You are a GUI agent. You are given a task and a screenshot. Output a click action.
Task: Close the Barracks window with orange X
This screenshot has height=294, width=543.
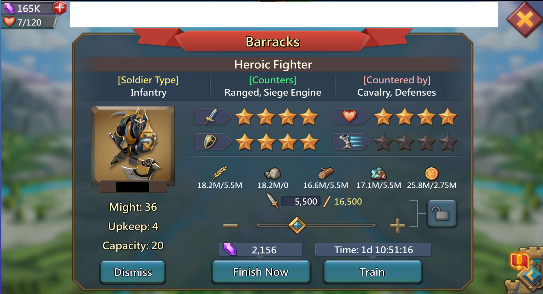click(x=525, y=19)
